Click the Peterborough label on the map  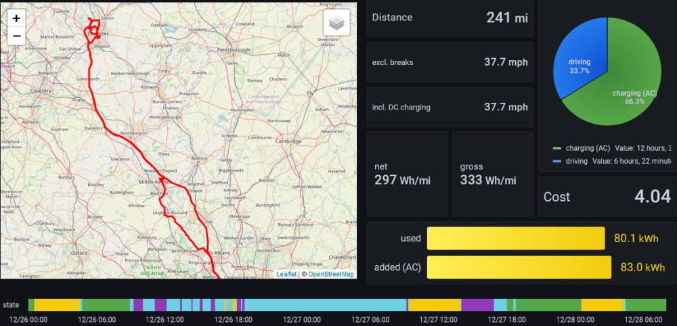(234, 49)
